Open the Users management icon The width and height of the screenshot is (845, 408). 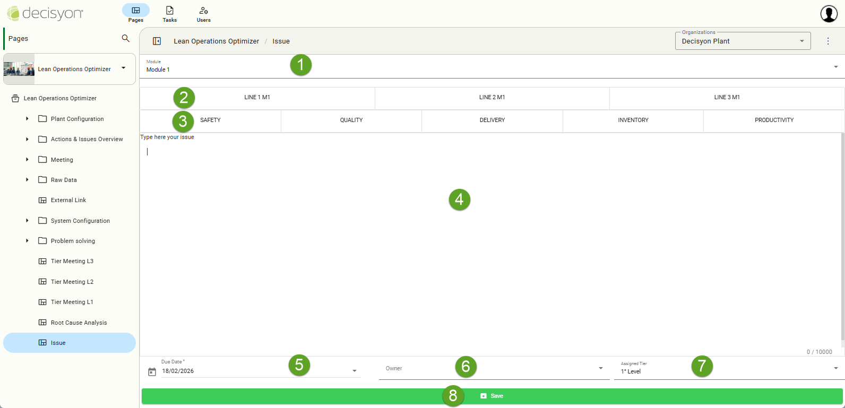pos(203,11)
